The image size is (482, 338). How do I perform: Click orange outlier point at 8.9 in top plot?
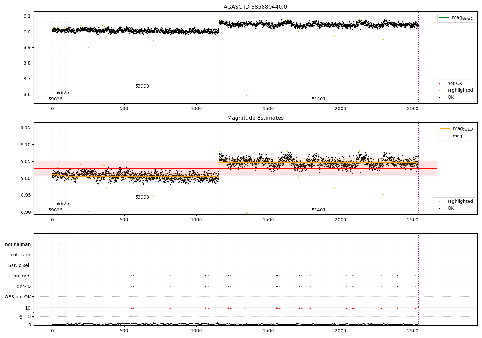(x=88, y=47)
